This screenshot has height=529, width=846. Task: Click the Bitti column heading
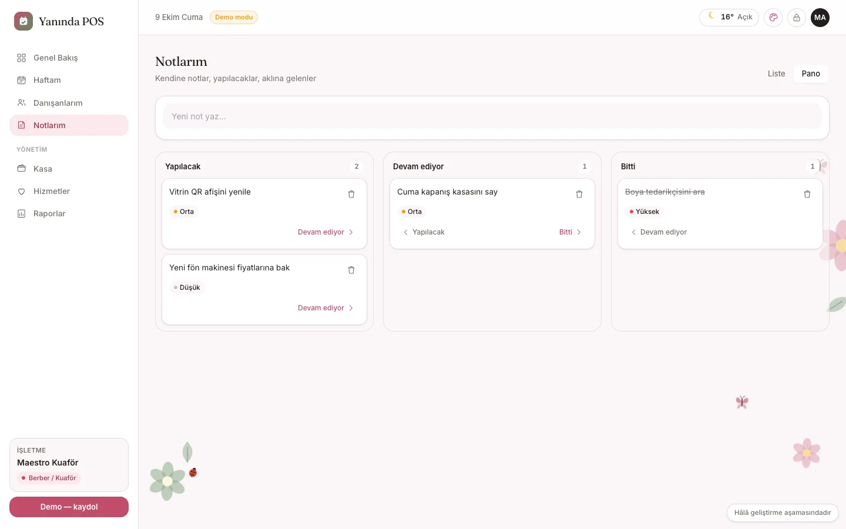(628, 166)
